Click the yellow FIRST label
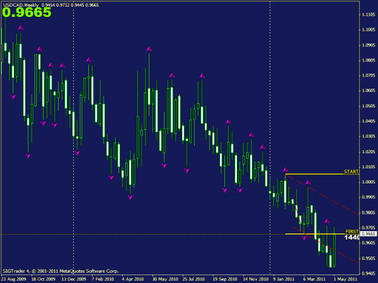 [x=352, y=231]
